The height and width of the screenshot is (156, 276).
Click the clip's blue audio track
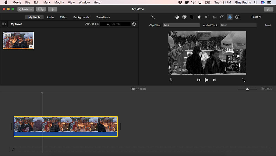[x=66, y=134]
